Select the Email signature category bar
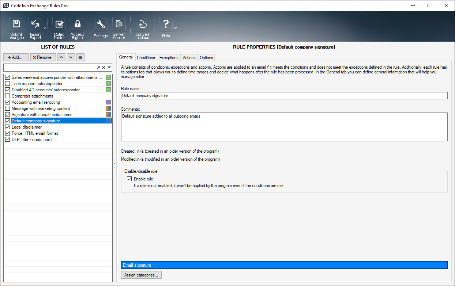The width and height of the screenshot is (455, 286). [284, 265]
